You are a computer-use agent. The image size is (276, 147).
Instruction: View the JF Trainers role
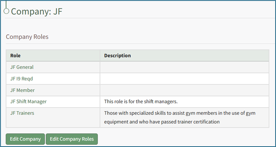[22, 113]
